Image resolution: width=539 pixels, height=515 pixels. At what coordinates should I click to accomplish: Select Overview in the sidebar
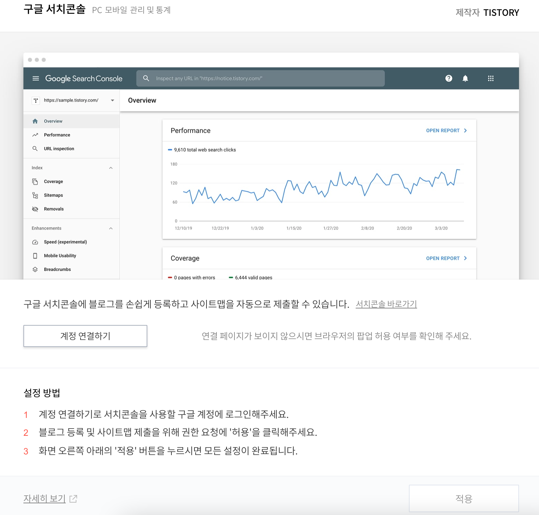72,121
